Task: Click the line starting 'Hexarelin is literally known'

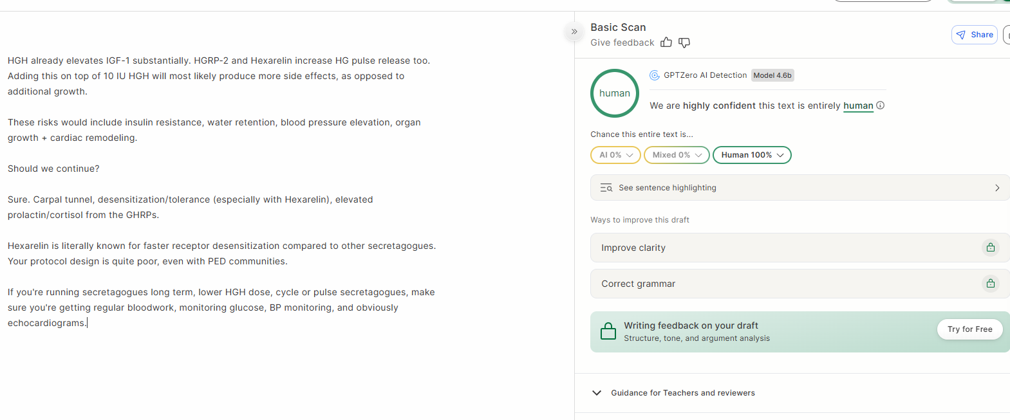Action: [221, 246]
